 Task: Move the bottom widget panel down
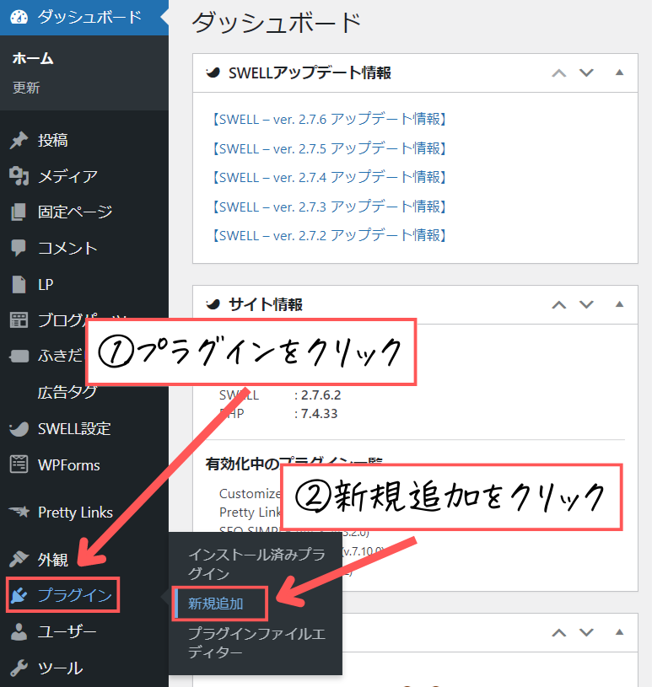[x=586, y=633]
